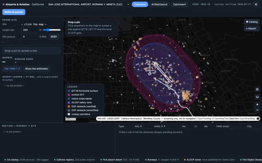The image size is (262, 163).
Task: Jump to Airport home view
Action: pyautogui.click(x=252, y=29)
